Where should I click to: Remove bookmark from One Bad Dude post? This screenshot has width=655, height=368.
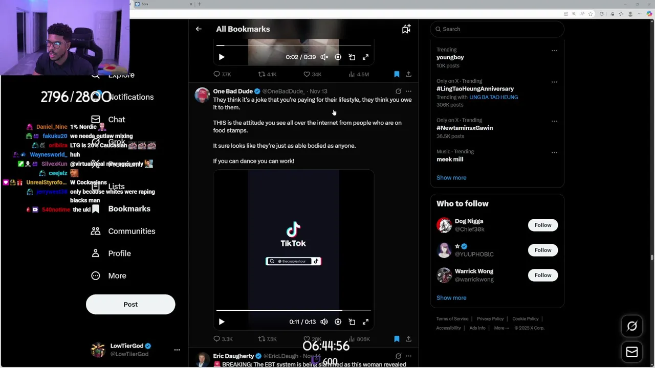click(x=397, y=339)
